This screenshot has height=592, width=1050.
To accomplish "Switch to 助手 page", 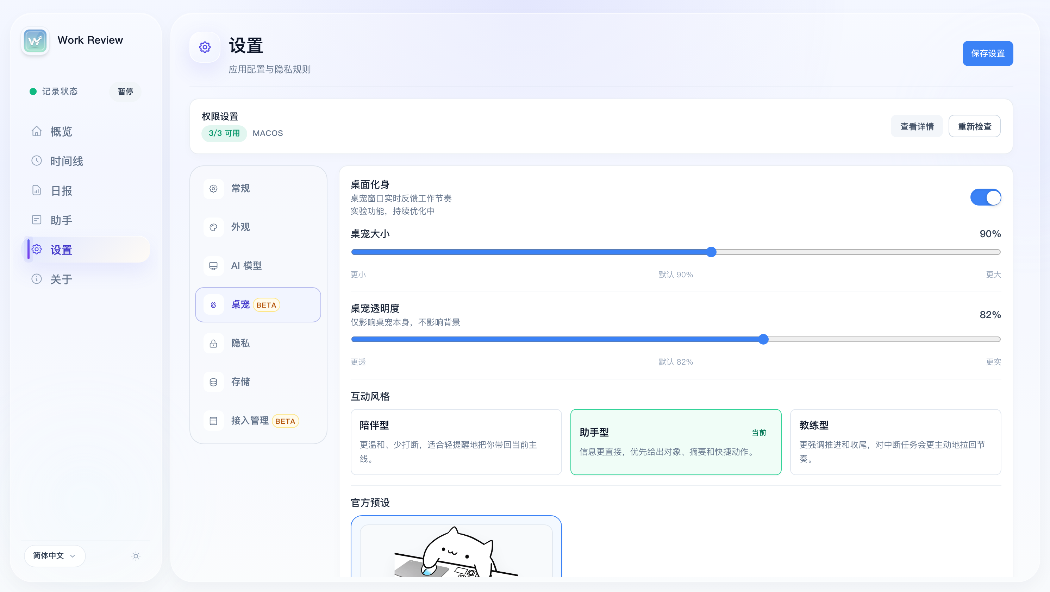I will tap(86, 220).
